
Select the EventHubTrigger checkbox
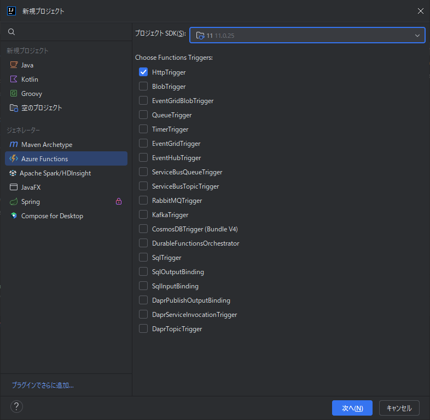[143, 157]
